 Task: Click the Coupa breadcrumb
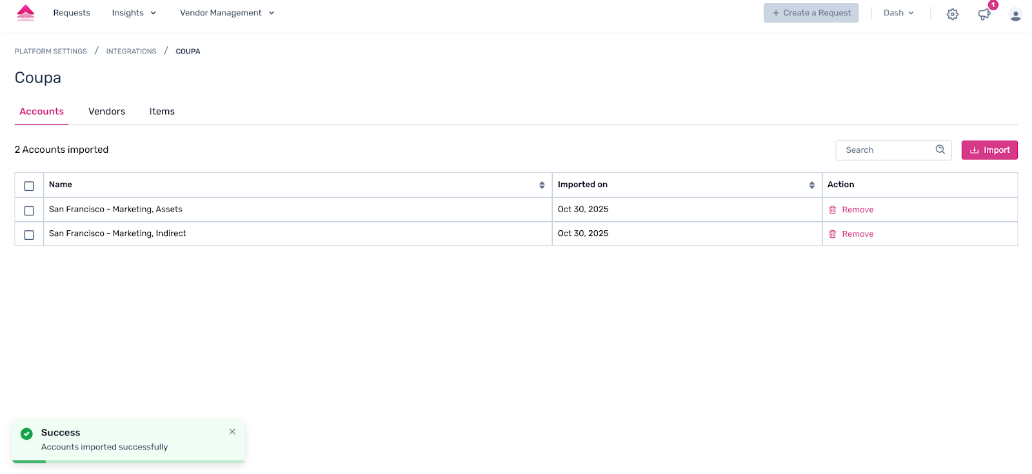coord(188,52)
